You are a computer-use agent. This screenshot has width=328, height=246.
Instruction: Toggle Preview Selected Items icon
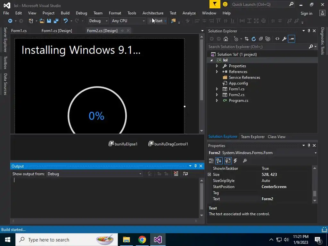pyautogui.click(x=291, y=39)
